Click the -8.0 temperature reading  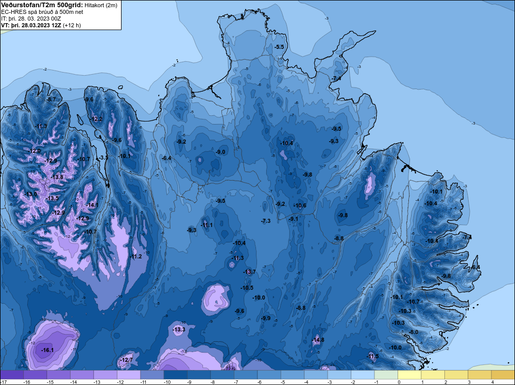coord(414,332)
